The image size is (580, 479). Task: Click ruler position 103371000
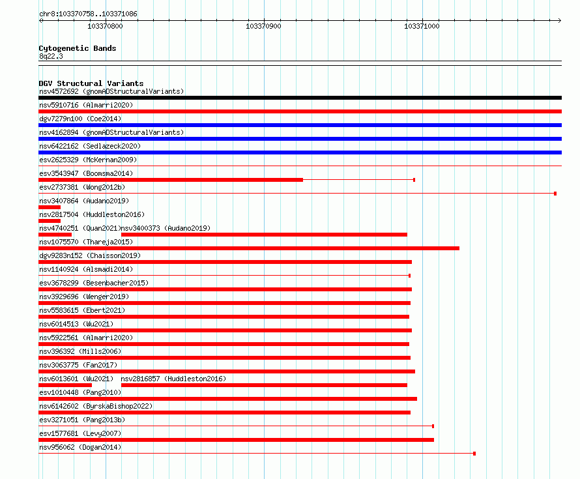422,26
